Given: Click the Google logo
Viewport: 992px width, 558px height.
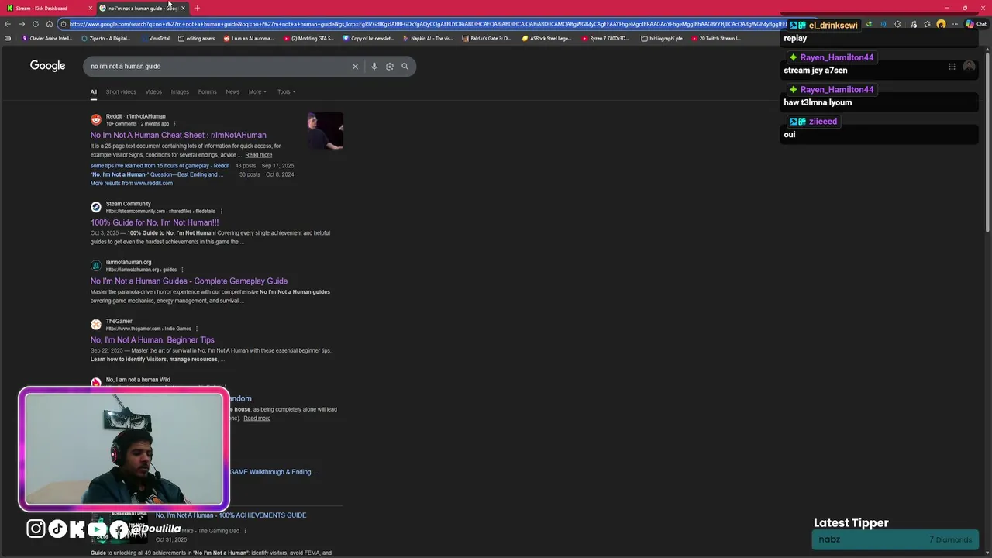Looking at the screenshot, I should point(47,66).
